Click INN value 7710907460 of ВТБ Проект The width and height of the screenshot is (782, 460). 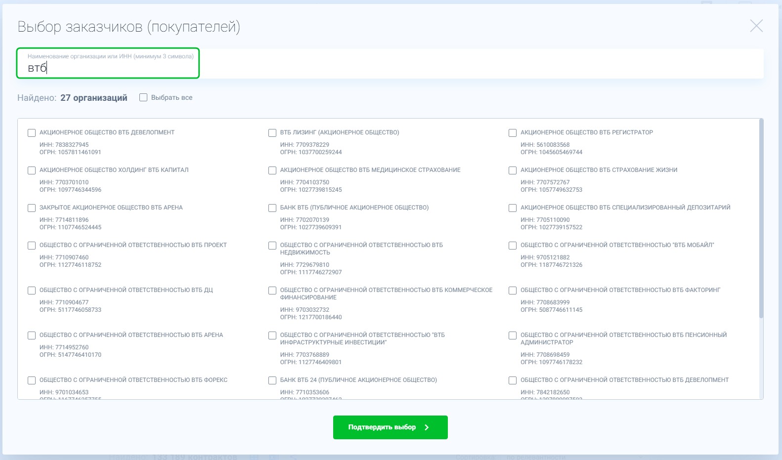coord(72,257)
